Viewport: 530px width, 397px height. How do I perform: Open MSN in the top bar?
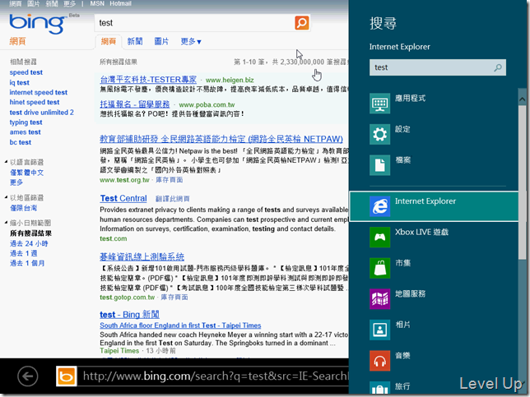point(97,4)
